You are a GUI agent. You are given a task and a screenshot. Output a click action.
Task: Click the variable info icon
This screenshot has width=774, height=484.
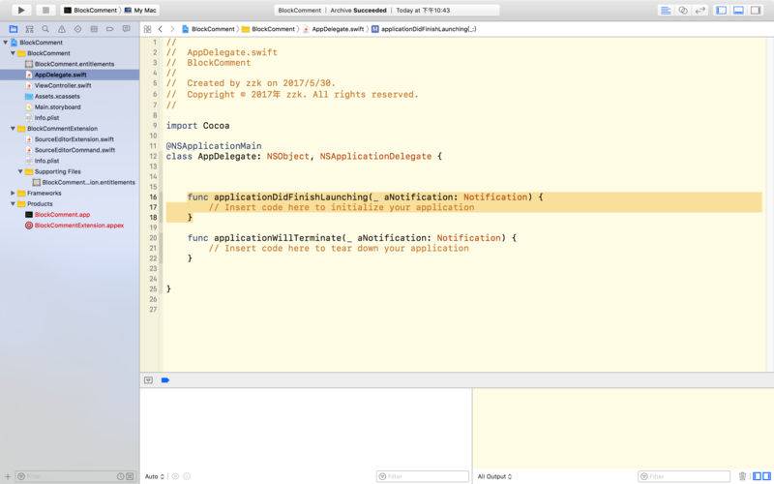tap(187, 476)
